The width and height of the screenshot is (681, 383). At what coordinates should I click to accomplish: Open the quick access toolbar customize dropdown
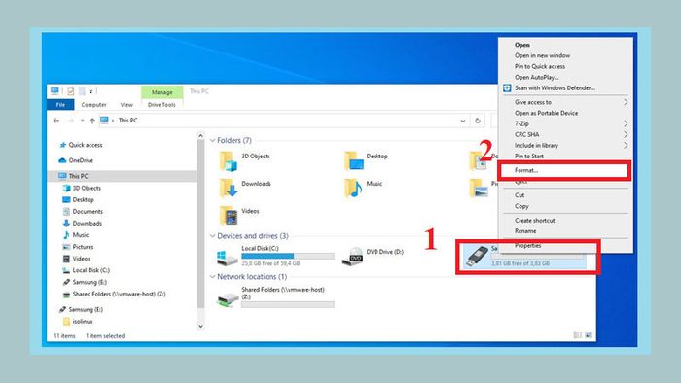click(x=90, y=91)
